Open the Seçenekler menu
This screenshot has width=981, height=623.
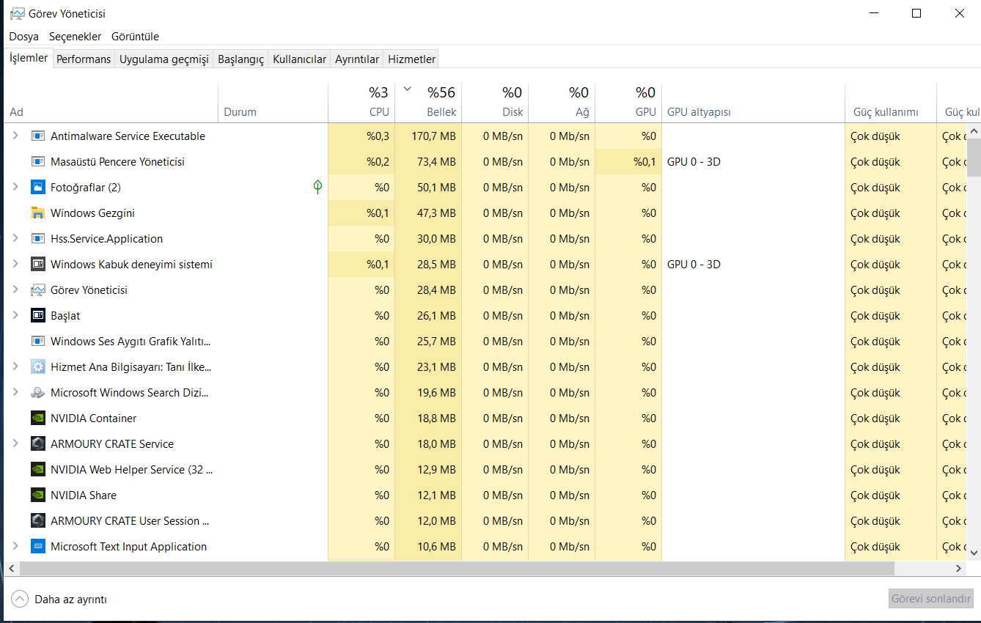tap(76, 37)
